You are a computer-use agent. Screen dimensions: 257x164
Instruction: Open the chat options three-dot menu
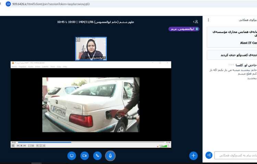208,20
